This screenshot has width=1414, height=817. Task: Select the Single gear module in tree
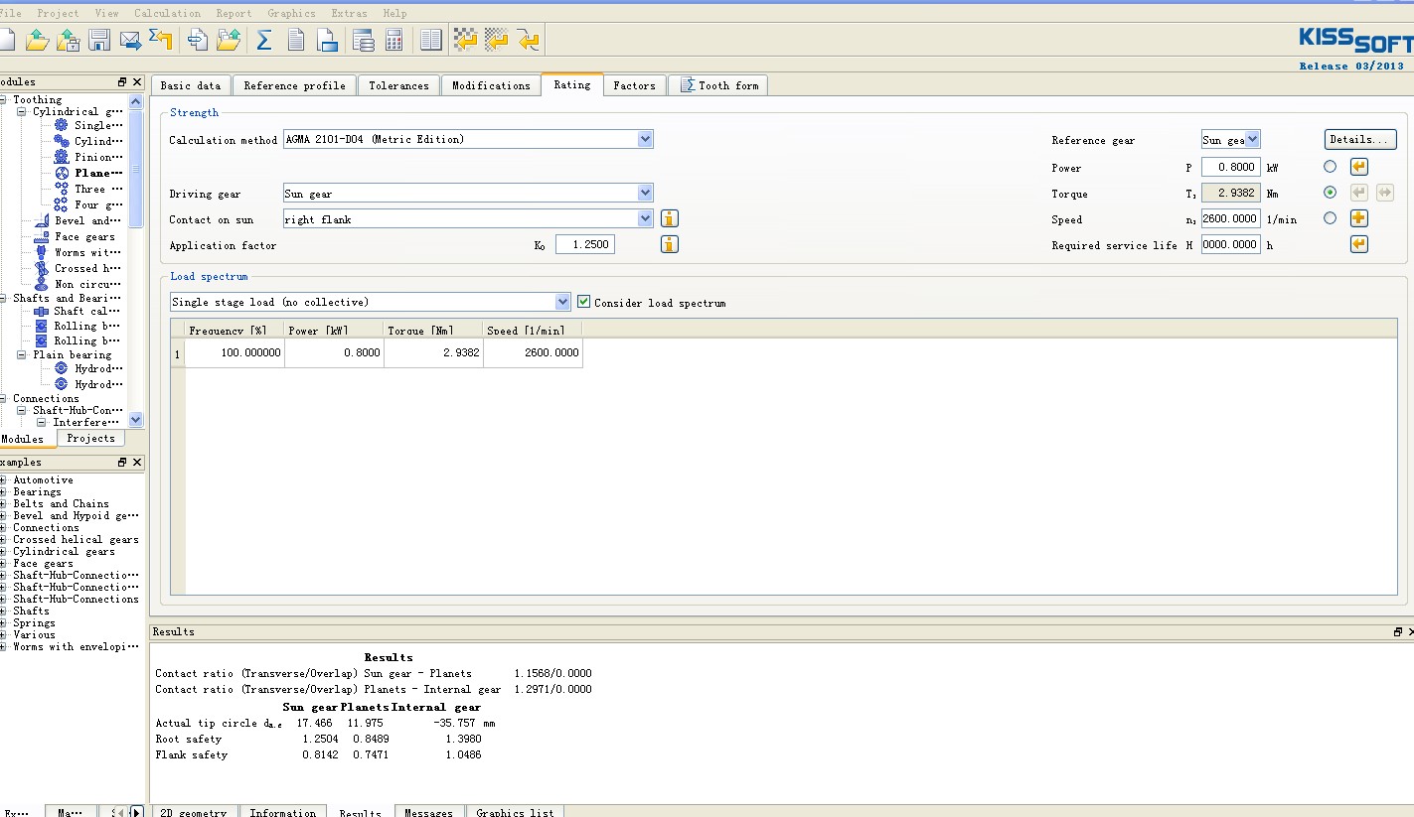coord(97,125)
